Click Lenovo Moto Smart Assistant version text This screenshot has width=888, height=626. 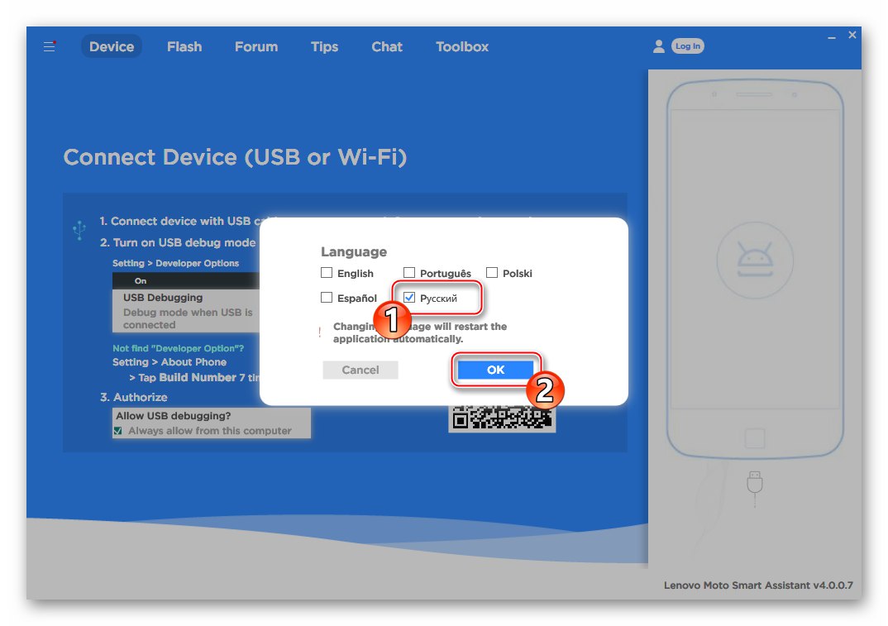(x=758, y=585)
